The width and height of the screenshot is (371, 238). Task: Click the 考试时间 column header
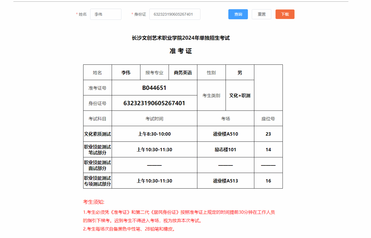click(154, 119)
